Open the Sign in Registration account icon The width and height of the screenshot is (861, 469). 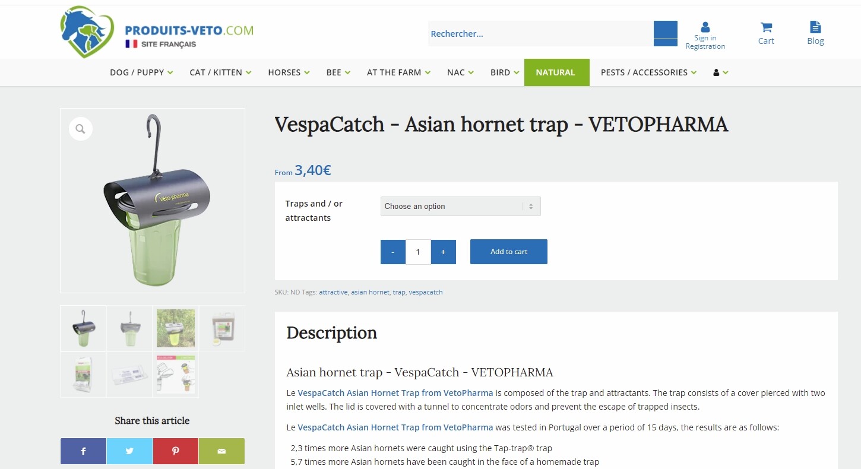705,36
